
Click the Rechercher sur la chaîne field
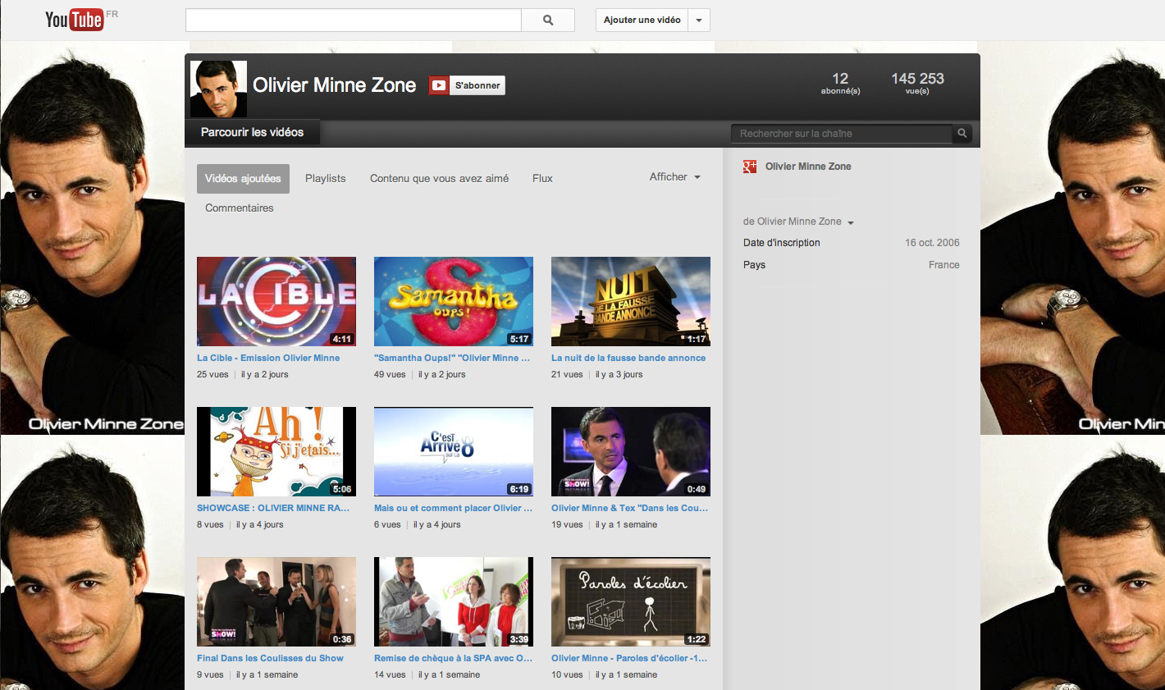pyautogui.click(x=842, y=133)
